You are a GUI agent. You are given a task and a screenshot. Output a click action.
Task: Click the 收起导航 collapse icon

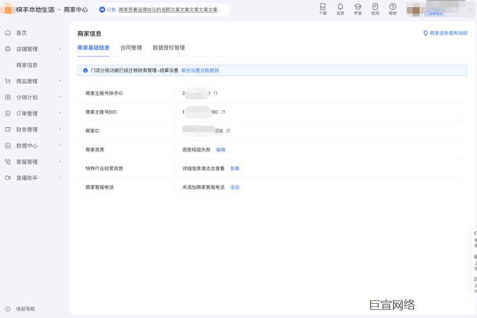tap(8, 309)
